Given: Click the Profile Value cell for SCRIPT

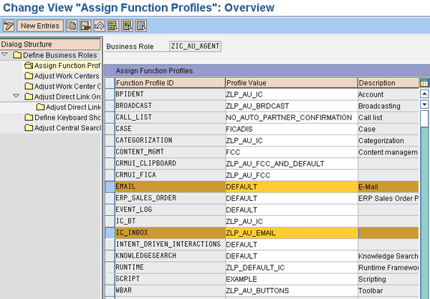Looking at the screenshot, I should point(290,279).
